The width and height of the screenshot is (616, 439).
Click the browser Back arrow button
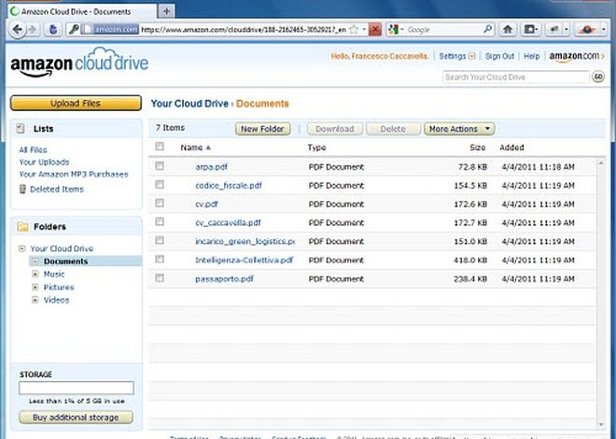click(x=17, y=30)
